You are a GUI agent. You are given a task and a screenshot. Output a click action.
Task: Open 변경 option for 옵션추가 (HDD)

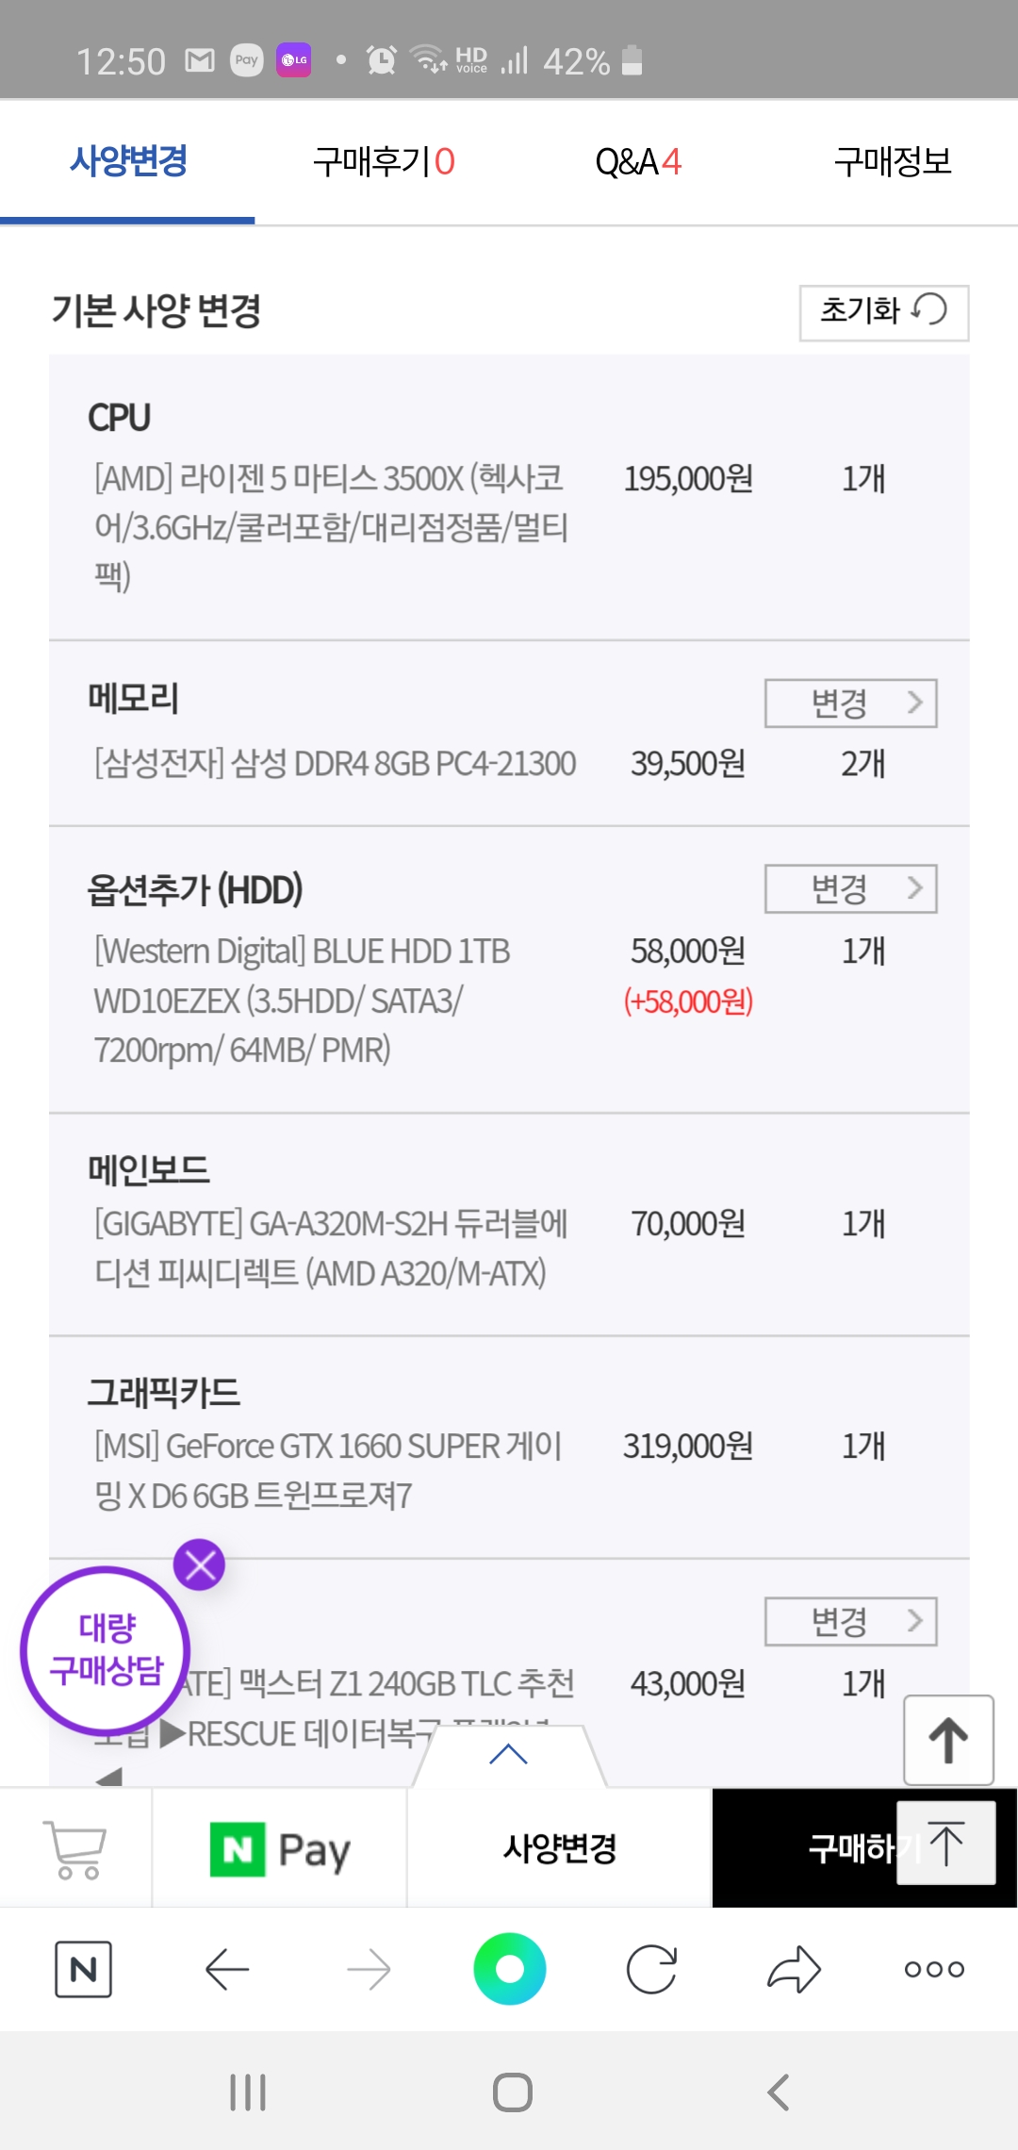tap(850, 889)
